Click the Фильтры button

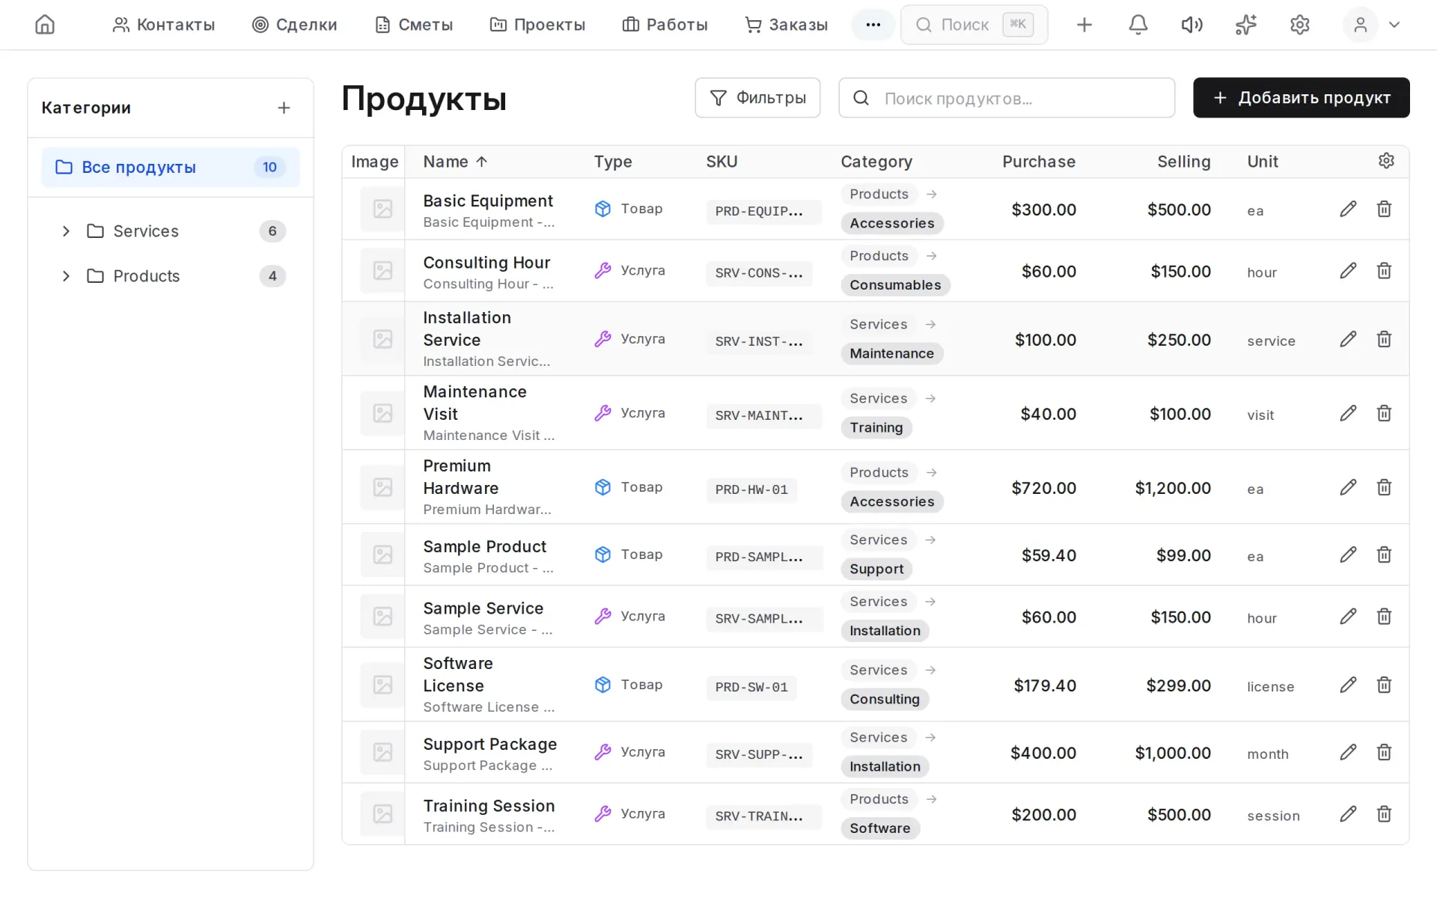click(x=757, y=98)
